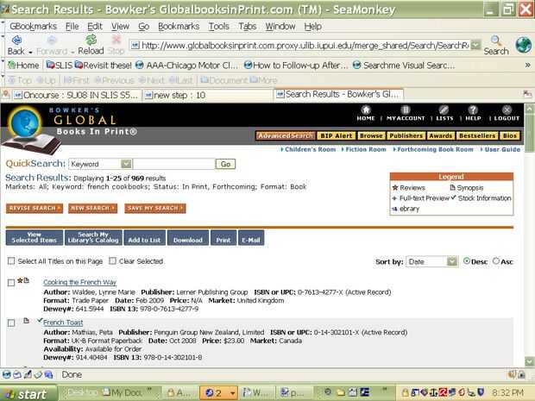Open the GBookmarks menu
The image size is (535, 401).
(x=33, y=26)
